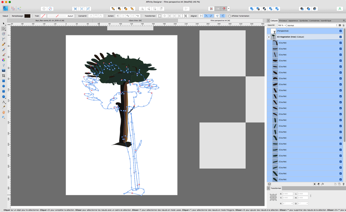
Task: Select the Crop tool
Action: pyautogui.click(x=4, y=76)
